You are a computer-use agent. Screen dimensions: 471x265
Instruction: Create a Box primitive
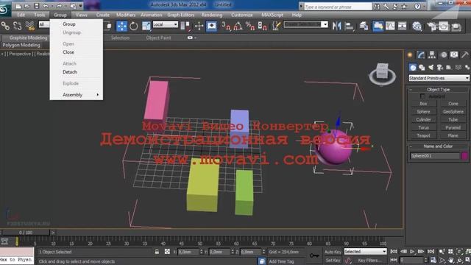point(423,104)
